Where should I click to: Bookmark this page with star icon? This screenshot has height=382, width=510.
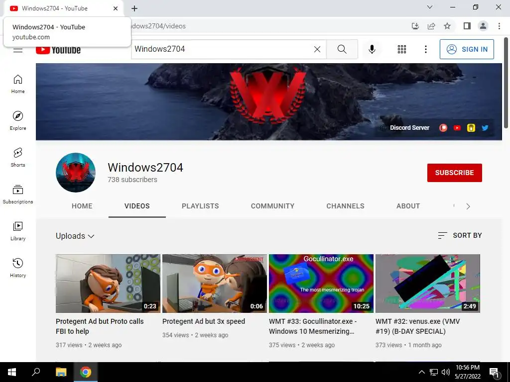click(447, 26)
